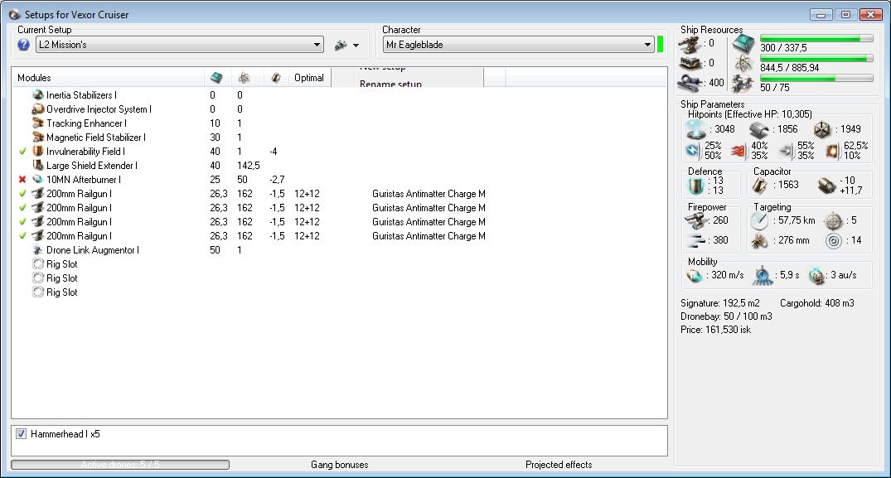Image resolution: width=891 pixels, height=478 pixels.
Task: Click the turret firepower icon showing 260
Action: (x=695, y=220)
